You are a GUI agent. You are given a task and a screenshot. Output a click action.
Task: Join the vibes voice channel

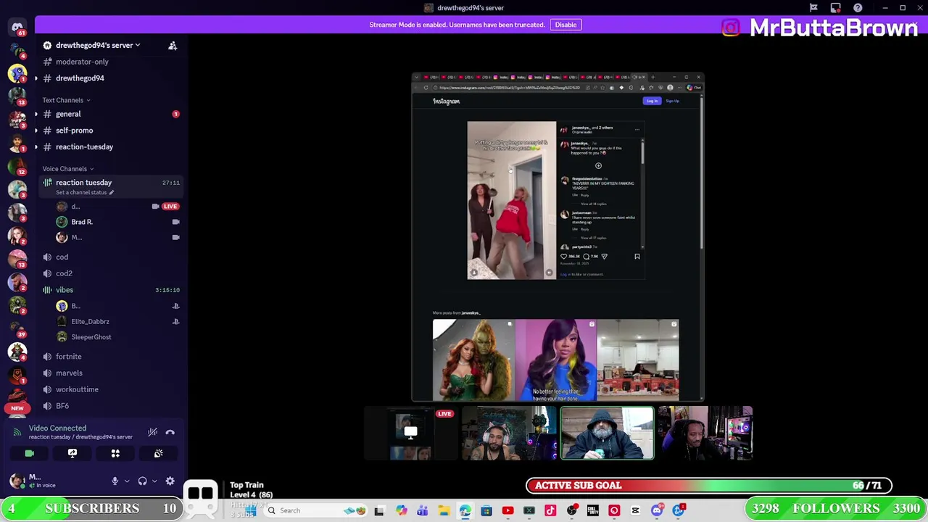point(110,290)
